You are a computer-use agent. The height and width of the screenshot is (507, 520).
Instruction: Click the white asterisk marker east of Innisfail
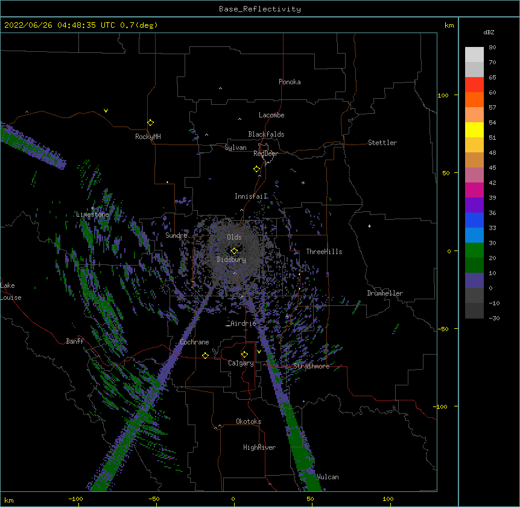pos(303,182)
